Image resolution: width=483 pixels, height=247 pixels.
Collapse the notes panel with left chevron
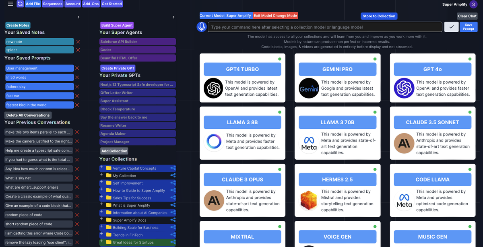(x=78, y=17)
